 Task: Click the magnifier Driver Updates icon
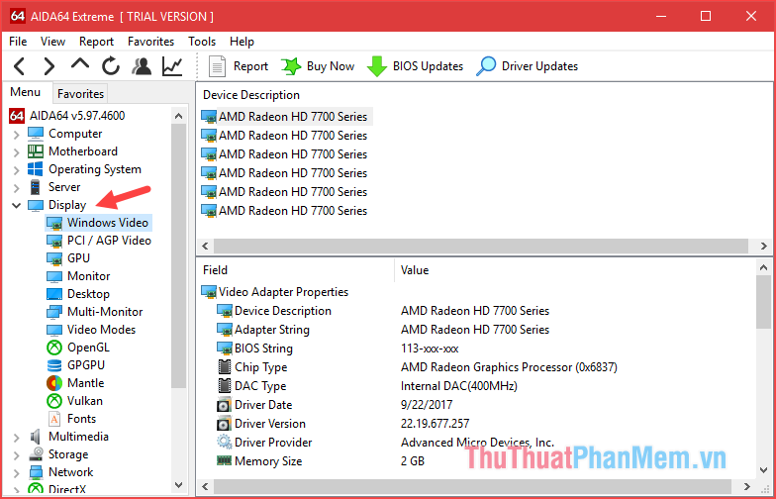[486, 66]
